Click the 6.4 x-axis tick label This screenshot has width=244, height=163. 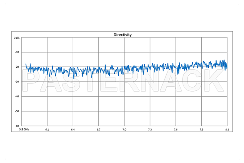(x=73, y=130)
